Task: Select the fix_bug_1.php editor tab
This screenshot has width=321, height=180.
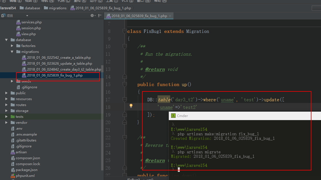Action: click(139, 16)
